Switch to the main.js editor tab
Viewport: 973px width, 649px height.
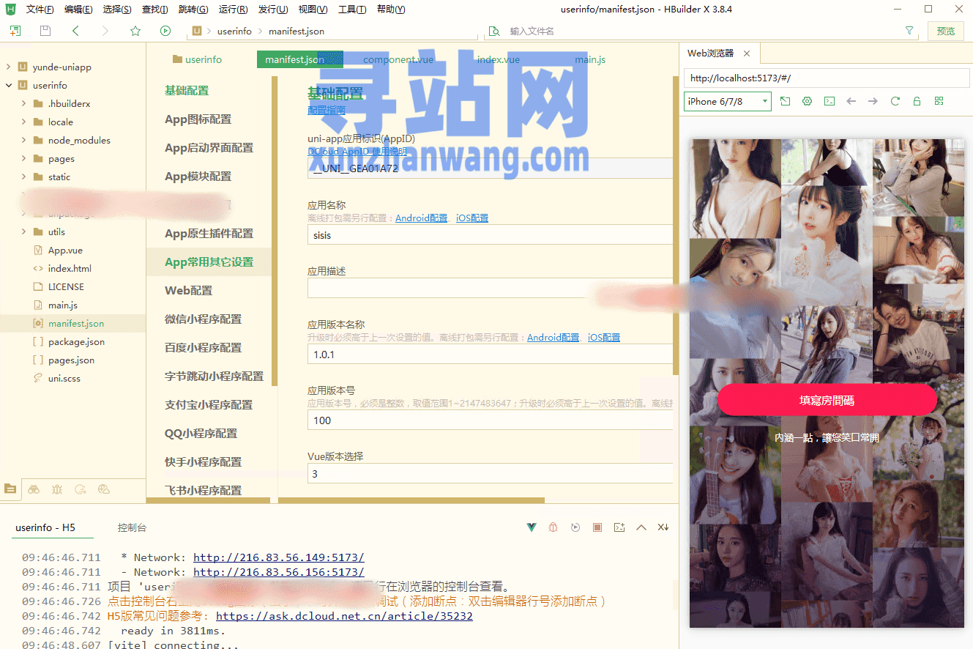pyautogui.click(x=590, y=59)
